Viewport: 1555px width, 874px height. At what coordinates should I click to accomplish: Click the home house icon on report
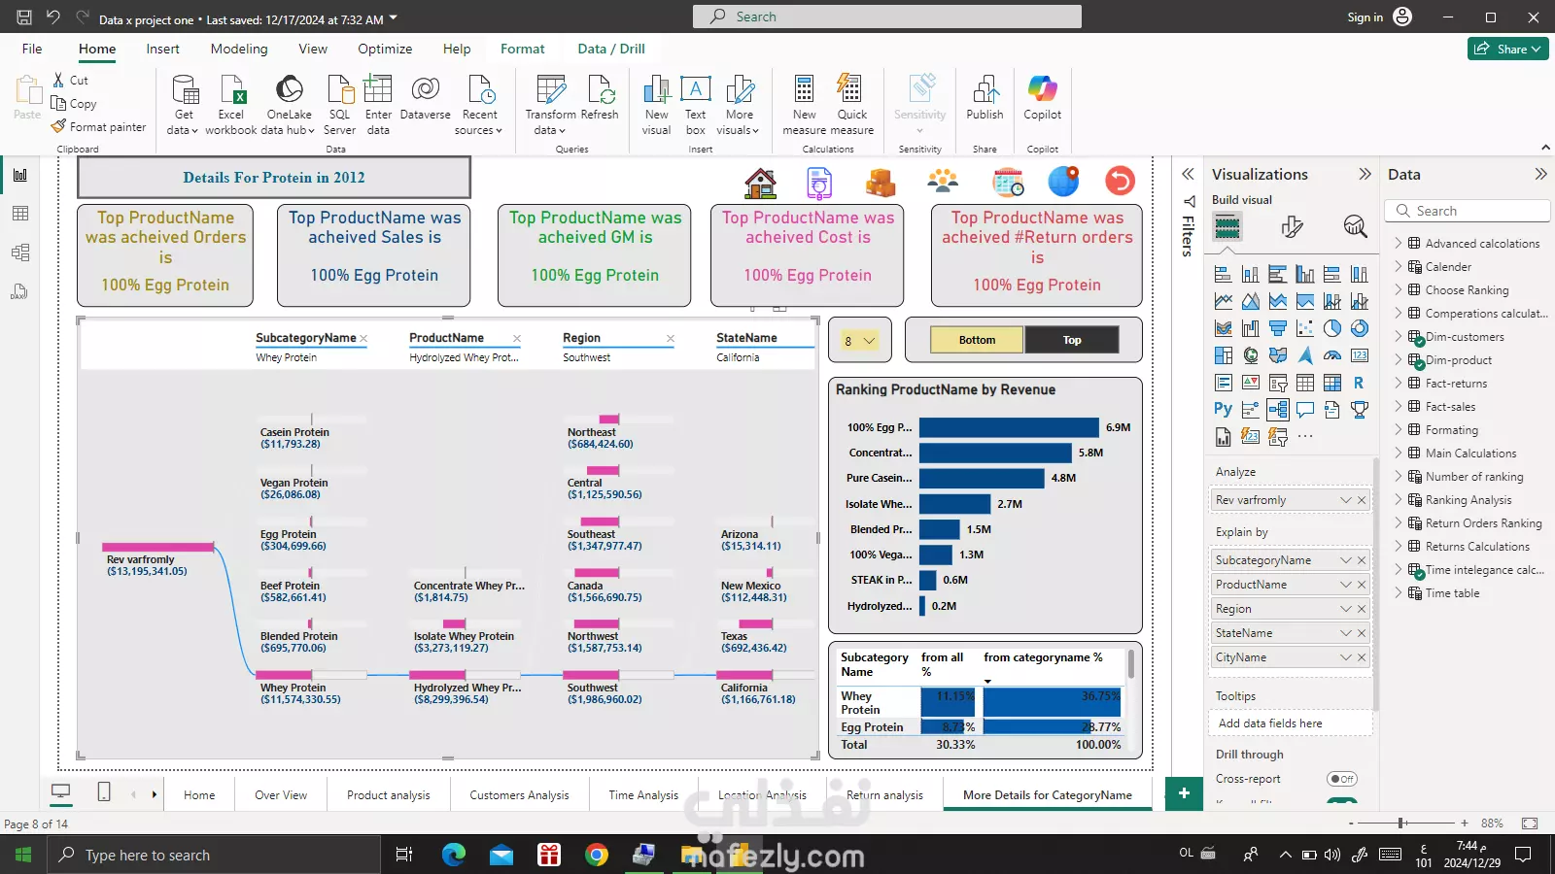coord(760,182)
